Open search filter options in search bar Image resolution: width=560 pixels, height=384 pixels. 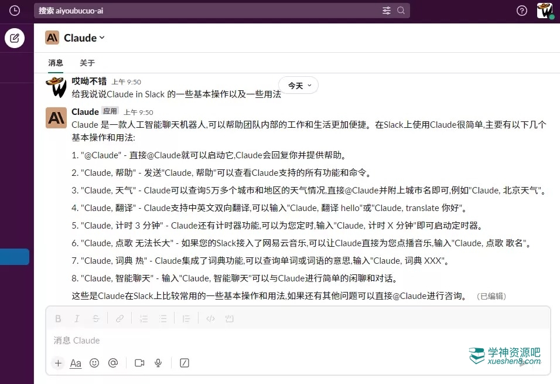pyautogui.click(x=387, y=11)
